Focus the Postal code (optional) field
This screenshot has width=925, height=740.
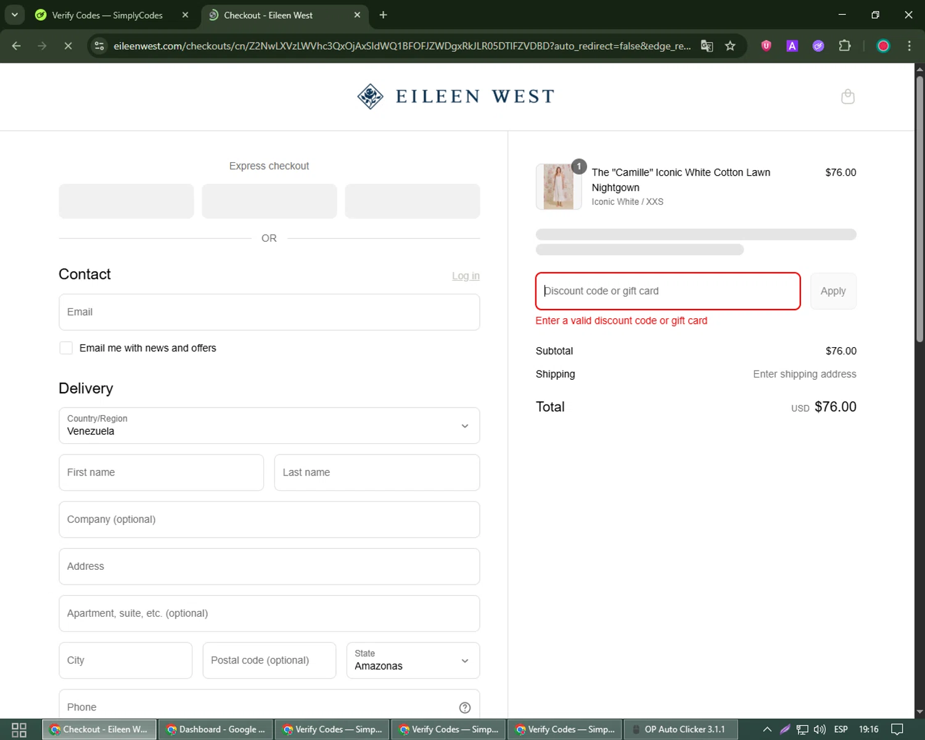click(x=269, y=660)
